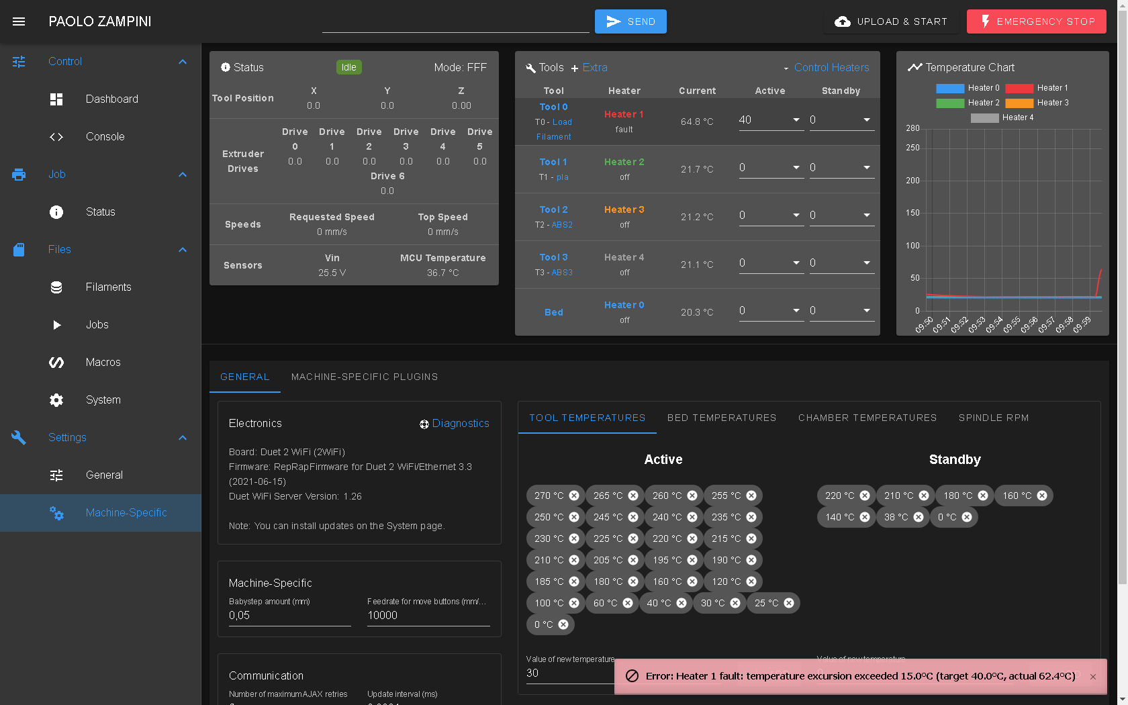Image resolution: width=1128 pixels, height=705 pixels.
Task: Toggle bed Heater 0 off state
Action: pos(624,305)
